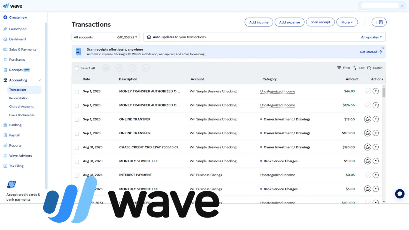Click the Create new plus icon
Viewport: 409px width, 230px height.
point(5,17)
